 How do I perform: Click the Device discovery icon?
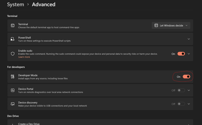coord(13,104)
